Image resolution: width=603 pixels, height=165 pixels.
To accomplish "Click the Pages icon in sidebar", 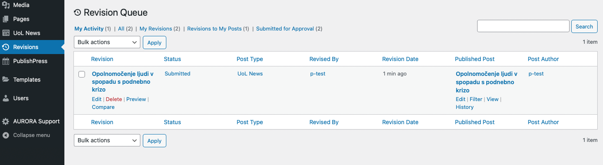I will 6,19.
